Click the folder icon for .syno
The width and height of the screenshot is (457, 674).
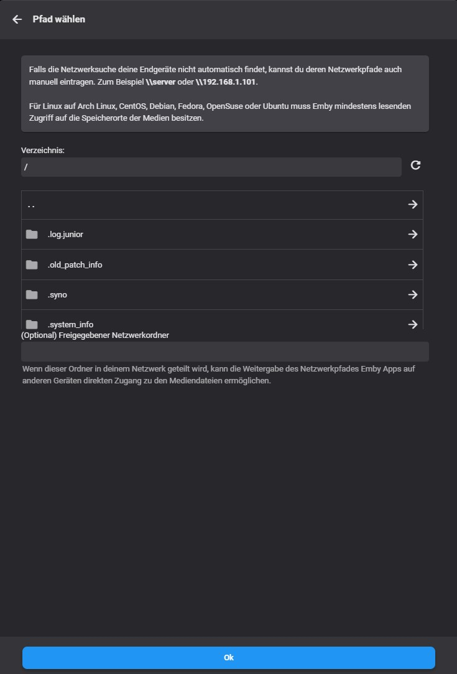[32, 294]
